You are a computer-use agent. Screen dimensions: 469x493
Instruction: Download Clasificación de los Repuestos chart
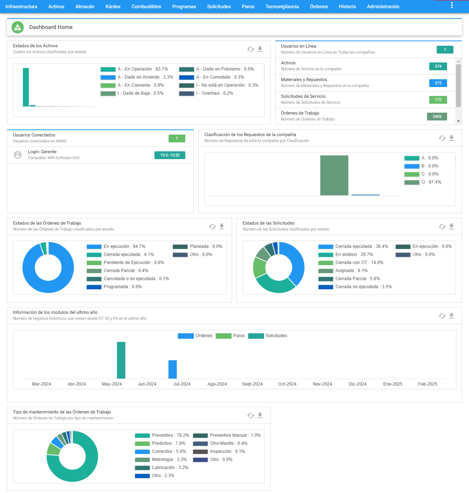coord(452,138)
